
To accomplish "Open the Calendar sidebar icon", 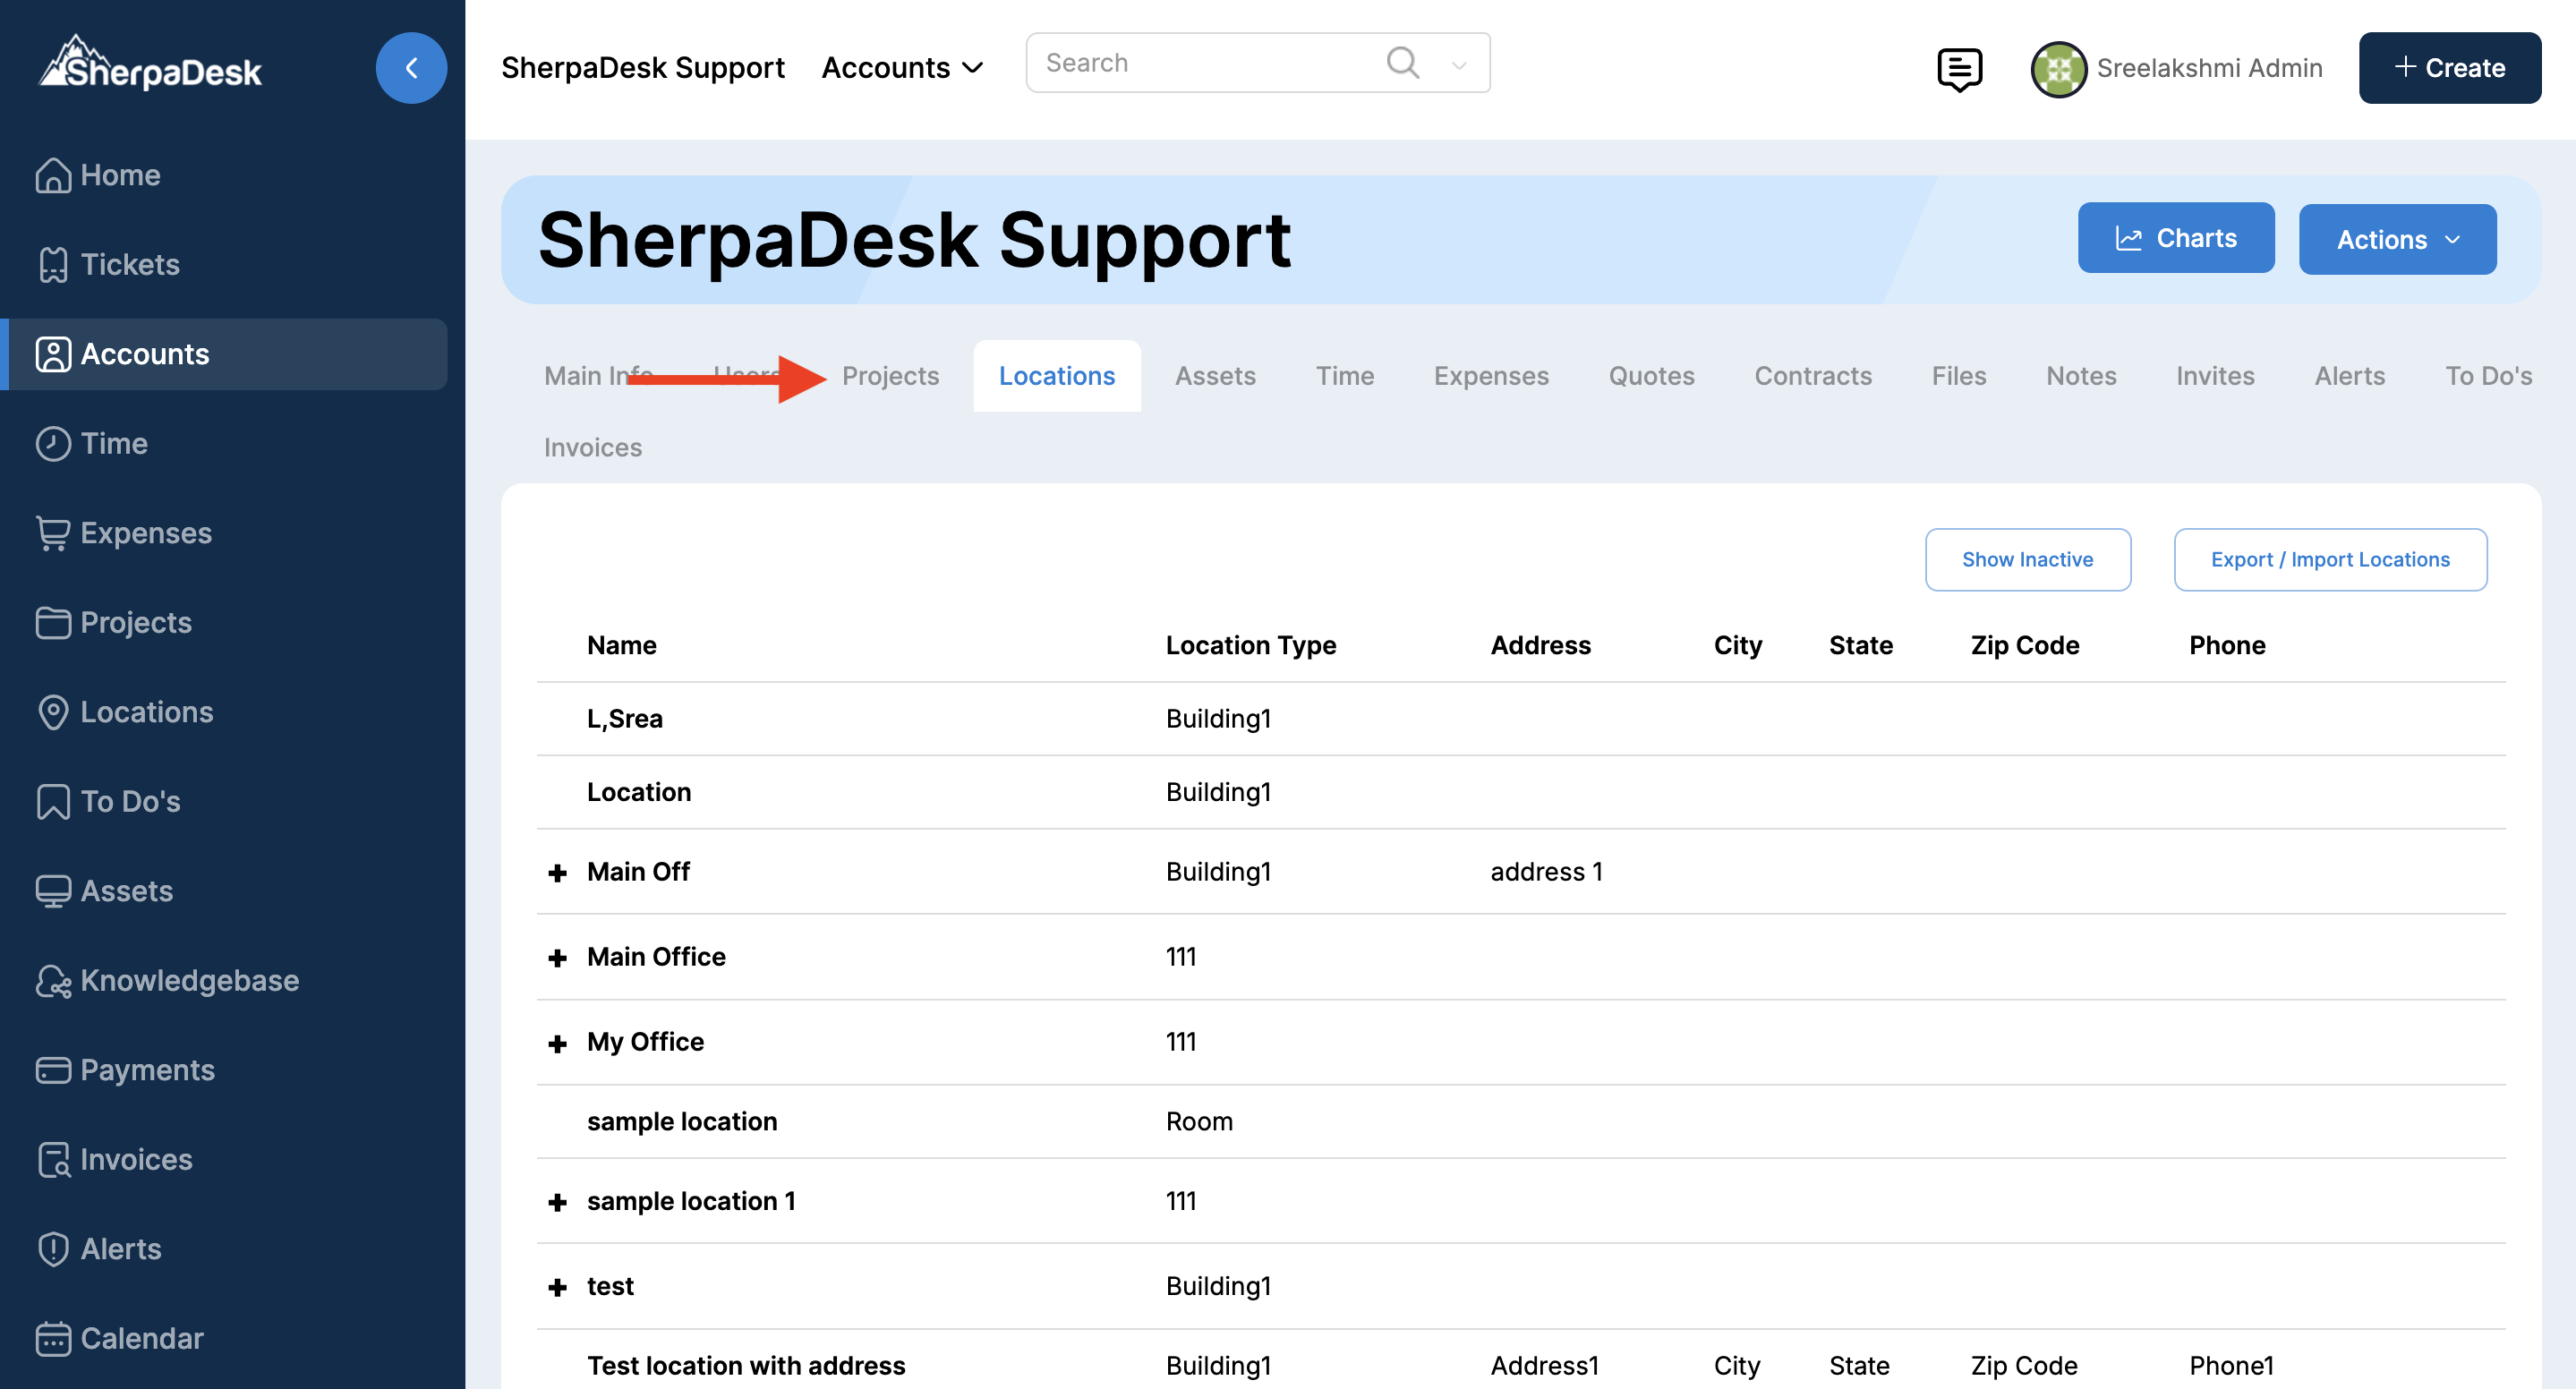I will click(52, 1338).
